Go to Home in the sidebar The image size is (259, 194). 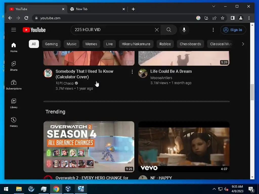pos(14,47)
